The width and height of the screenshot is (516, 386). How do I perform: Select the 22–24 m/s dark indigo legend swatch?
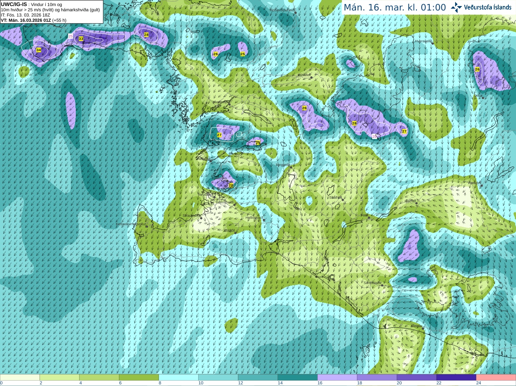[456, 378]
